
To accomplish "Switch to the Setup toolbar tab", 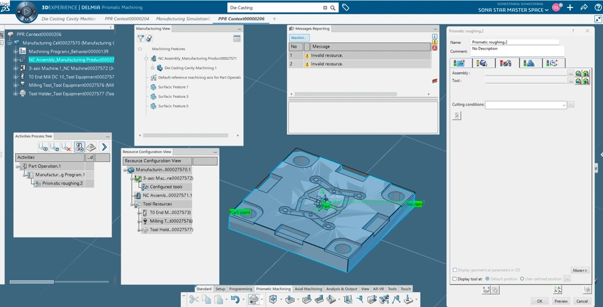I will coord(220,289).
